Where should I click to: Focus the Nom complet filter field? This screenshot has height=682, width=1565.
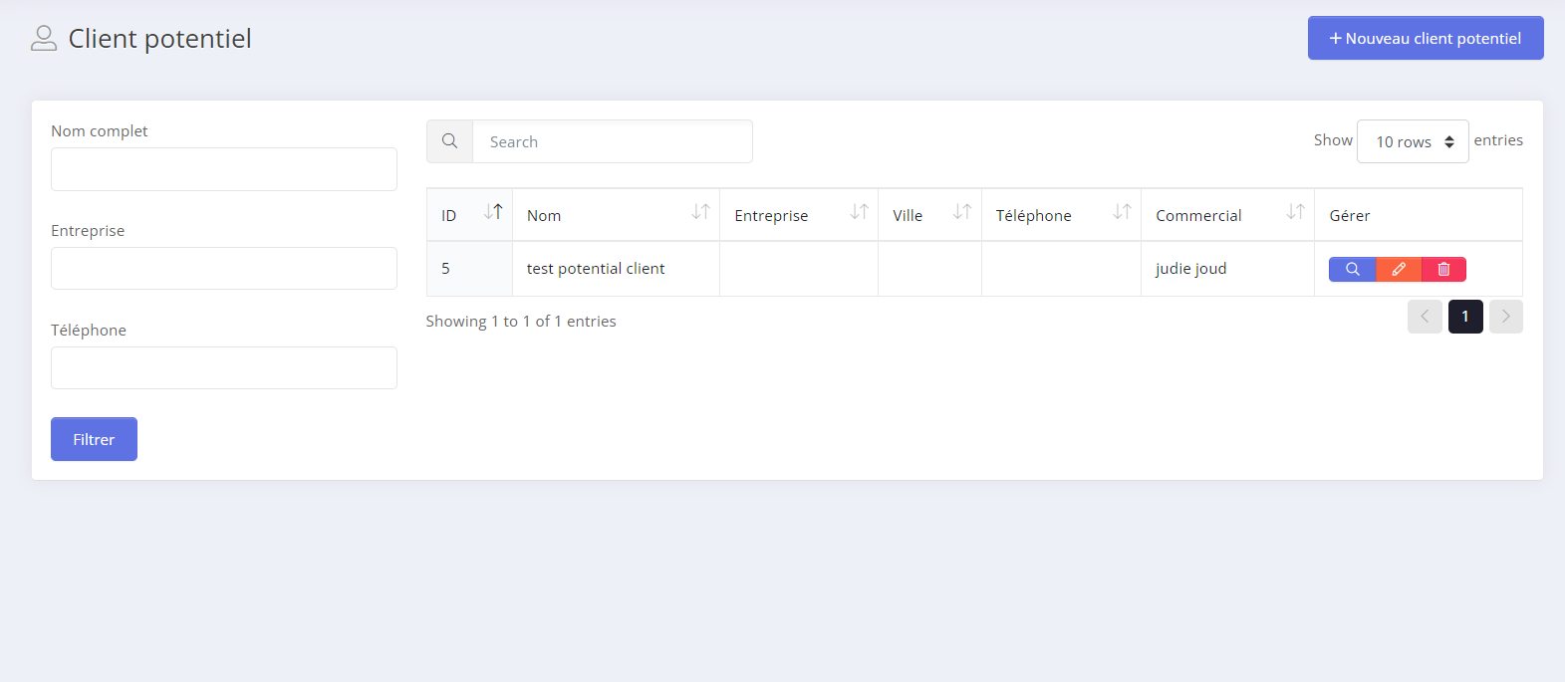tap(224, 169)
